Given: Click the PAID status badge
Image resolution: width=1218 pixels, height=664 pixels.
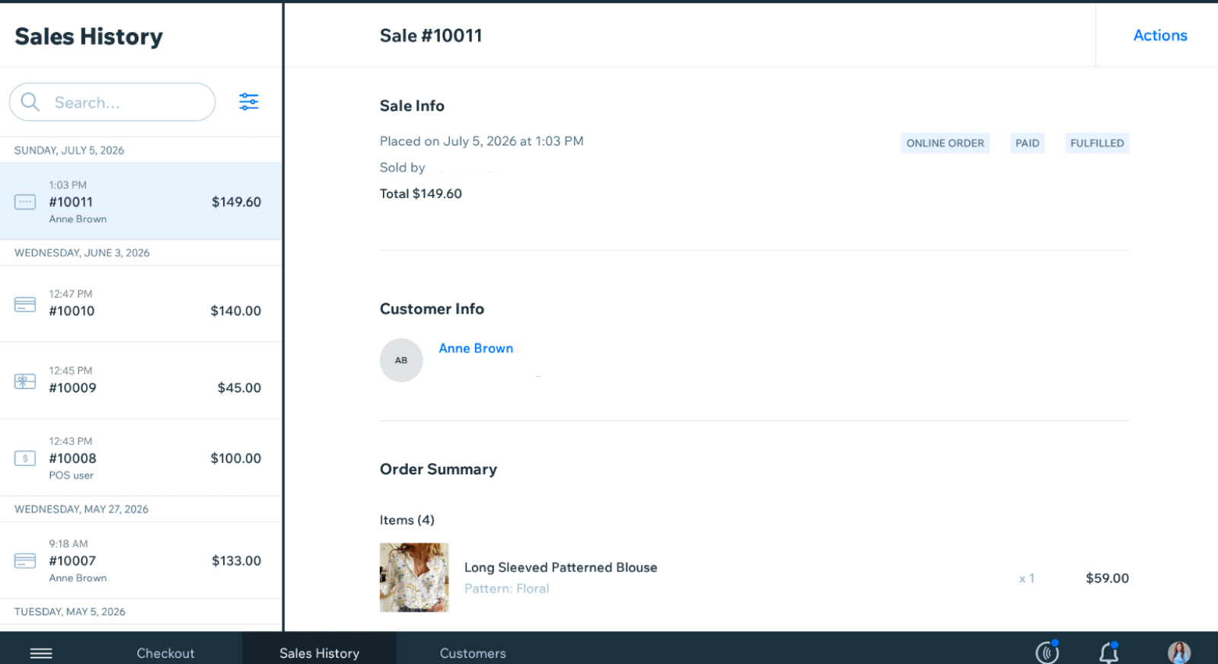Looking at the screenshot, I should tap(1027, 143).
